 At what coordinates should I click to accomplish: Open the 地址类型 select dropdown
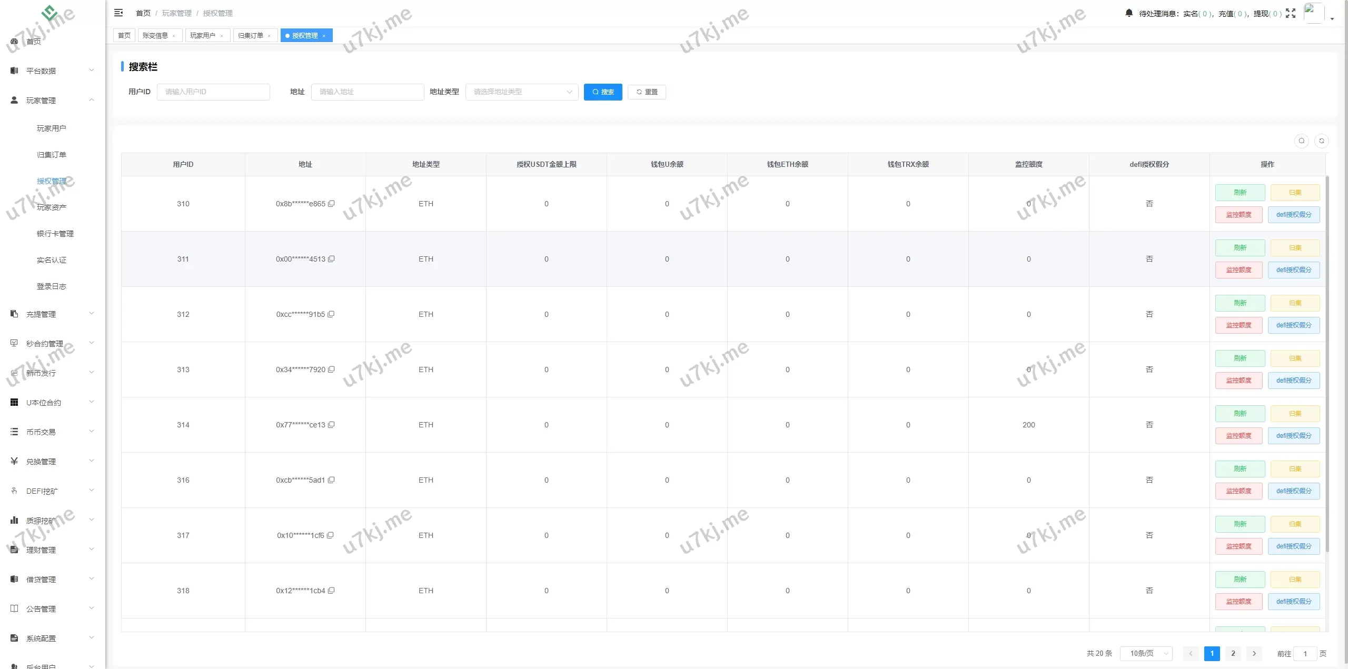click(521, 92)
